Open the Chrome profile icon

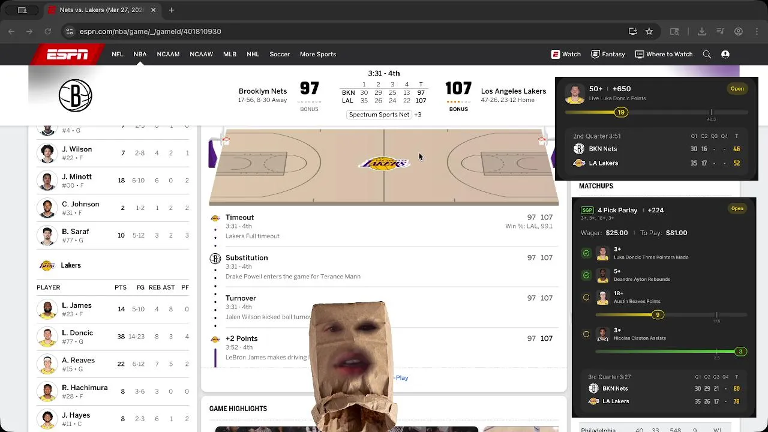coord(739,31)
